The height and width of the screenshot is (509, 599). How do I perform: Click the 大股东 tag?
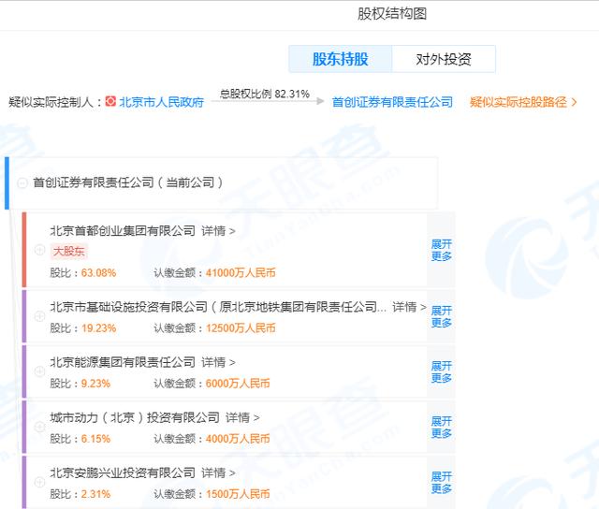click(68, 252)
